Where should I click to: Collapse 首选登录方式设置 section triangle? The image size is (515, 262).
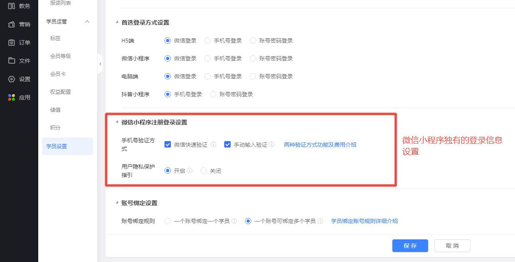pyautogui.click(x=117, y=23)
